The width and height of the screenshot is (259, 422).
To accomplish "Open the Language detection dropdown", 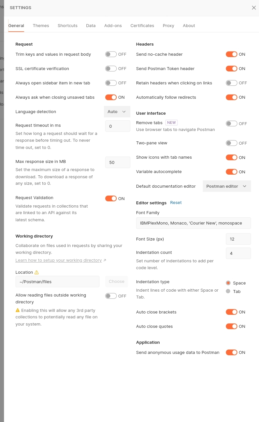I will point(117,111).
